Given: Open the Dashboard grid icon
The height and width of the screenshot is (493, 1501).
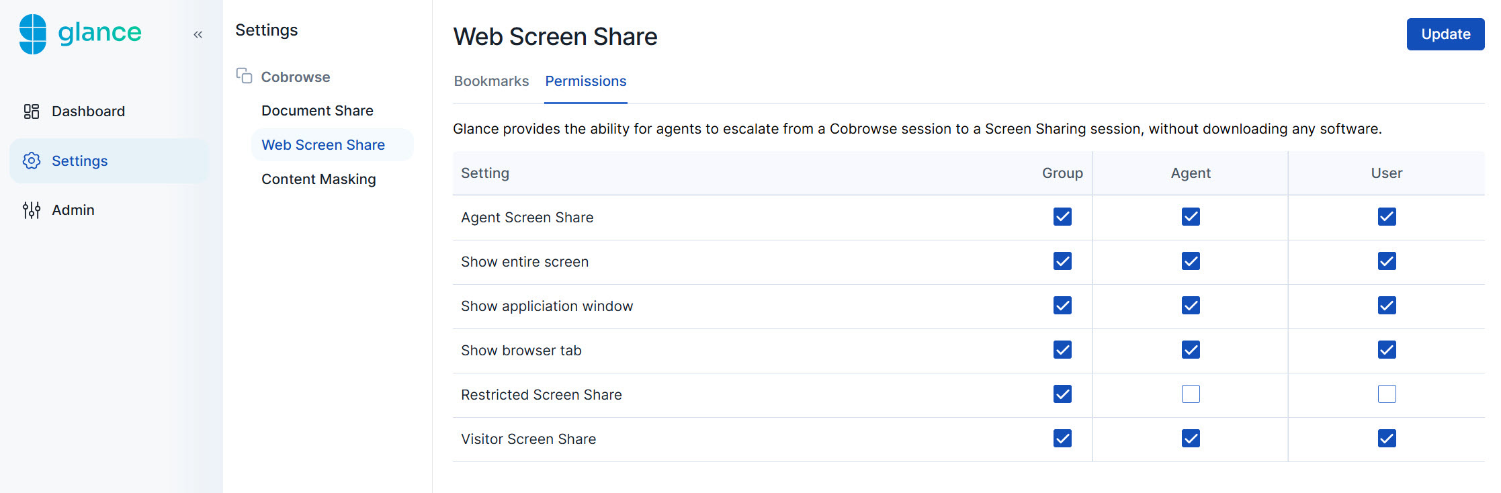Looking at the screenshot, I should pos(32,111).
